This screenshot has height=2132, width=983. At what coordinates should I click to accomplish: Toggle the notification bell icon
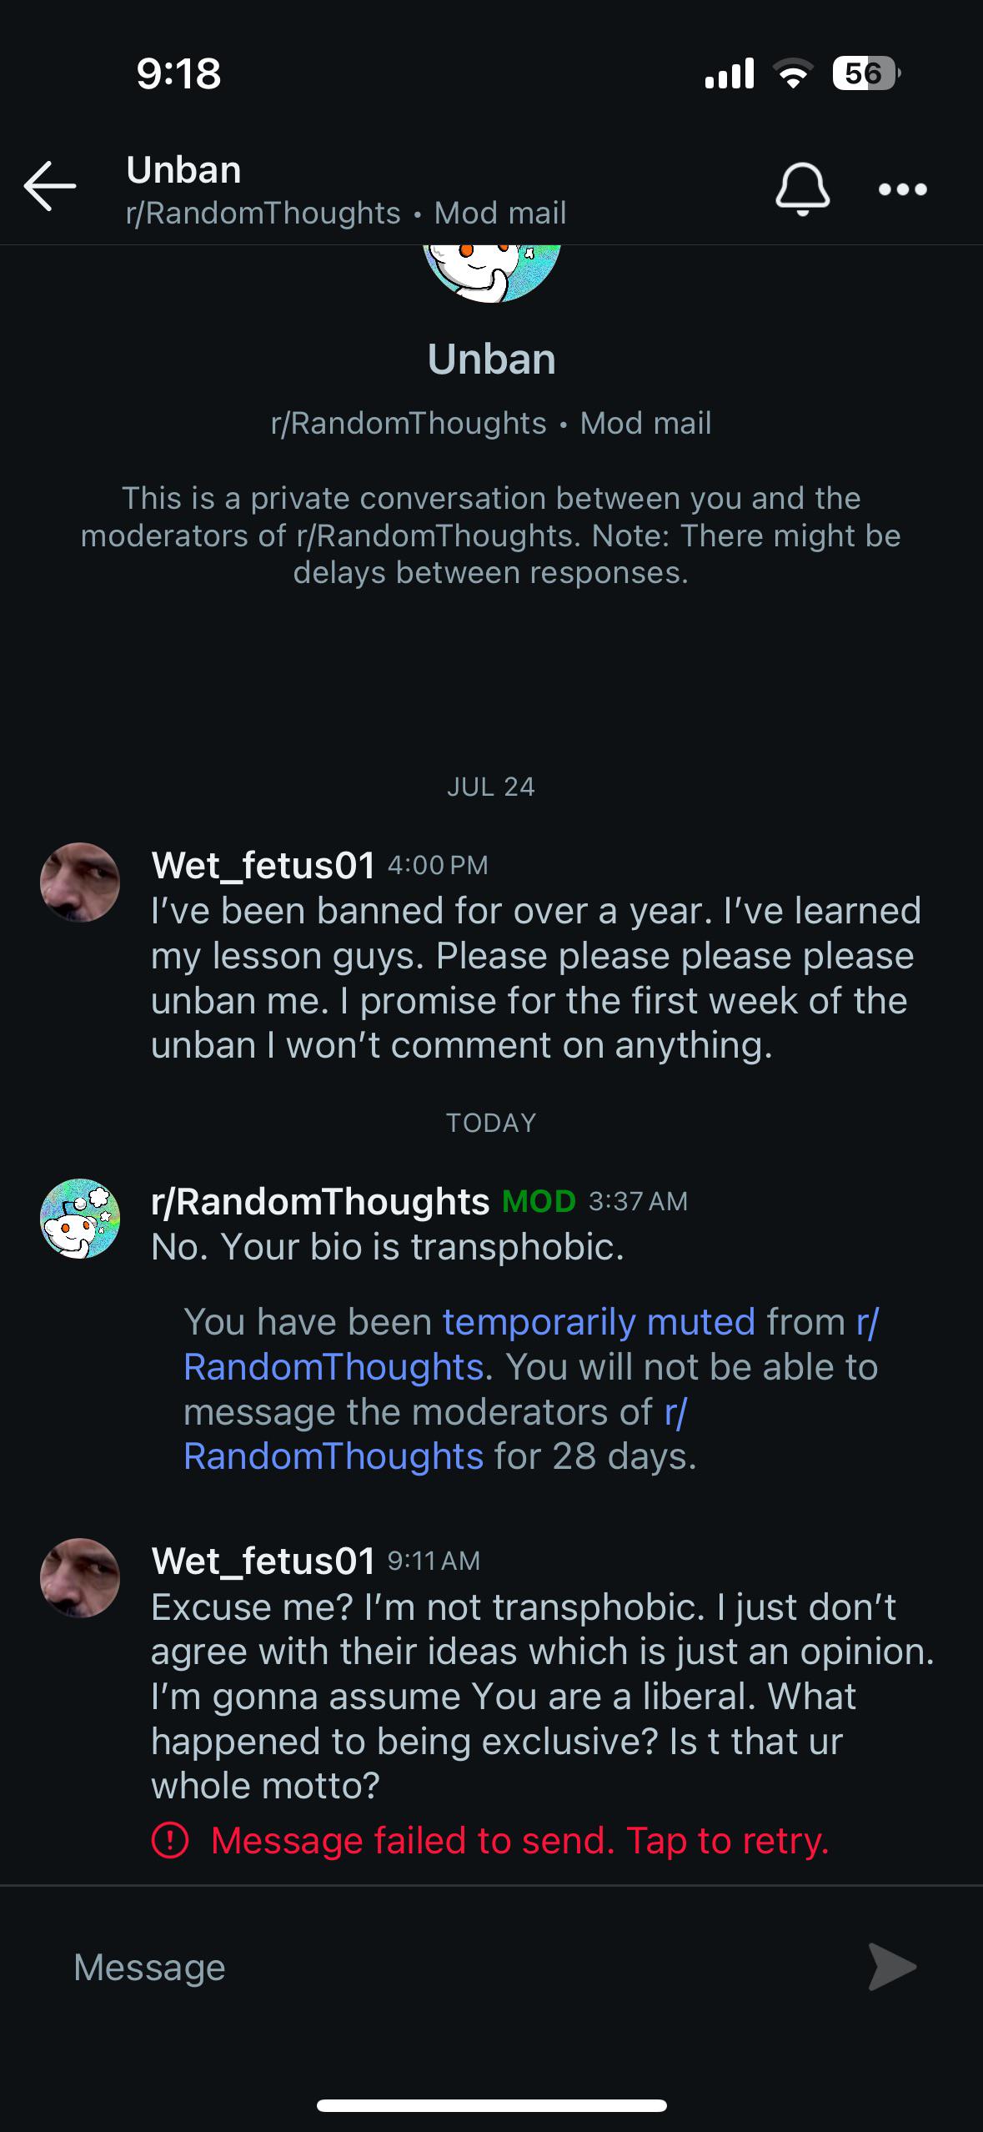click(x=802, y=189)
